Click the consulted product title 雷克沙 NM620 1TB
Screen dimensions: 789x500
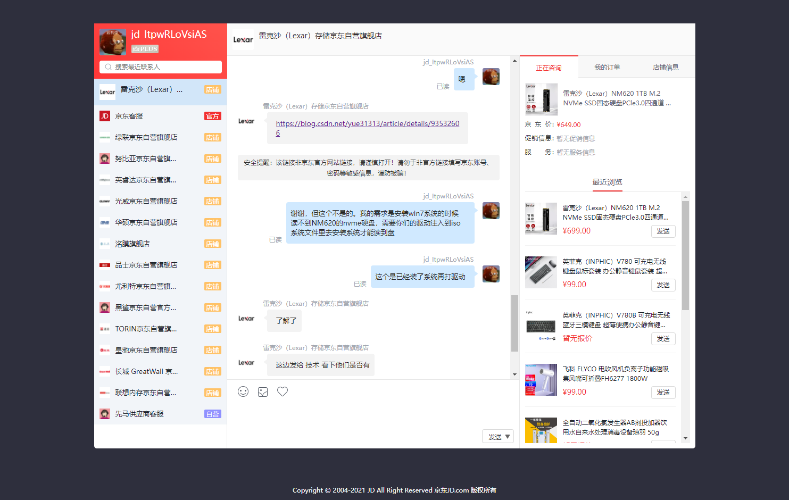pyautogui.click(x=617, y=98)
